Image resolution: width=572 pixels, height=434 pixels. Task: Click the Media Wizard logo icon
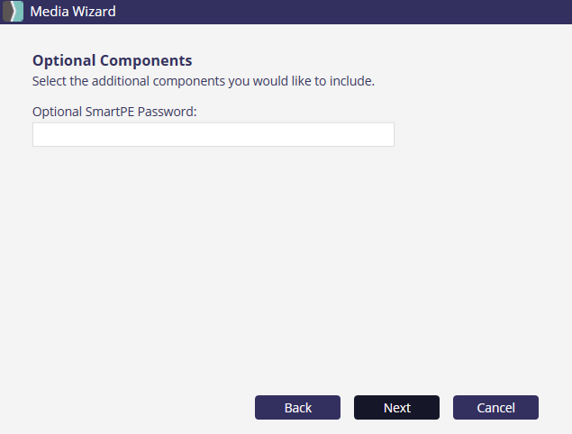click(x=13, y=12)
